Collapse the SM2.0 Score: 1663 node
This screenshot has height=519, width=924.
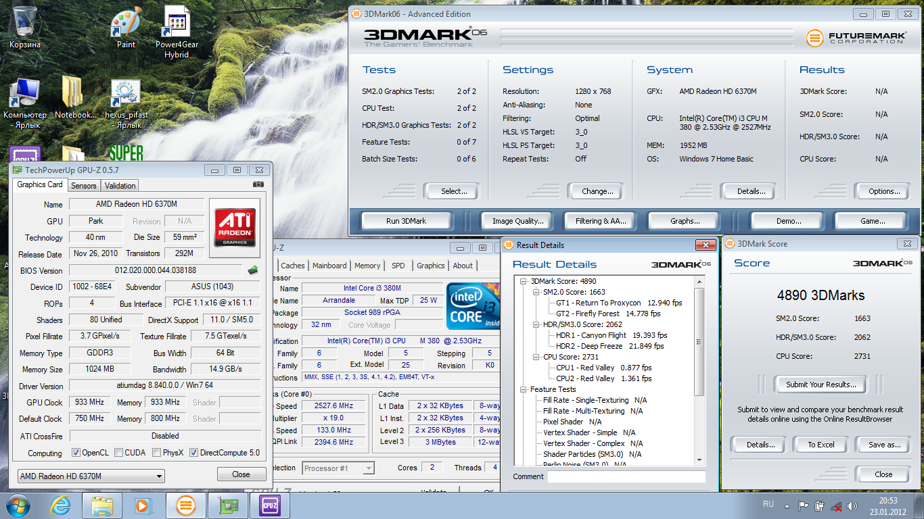[536, 292]
